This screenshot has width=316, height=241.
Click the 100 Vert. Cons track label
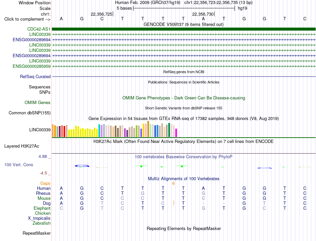coord(19,165)
